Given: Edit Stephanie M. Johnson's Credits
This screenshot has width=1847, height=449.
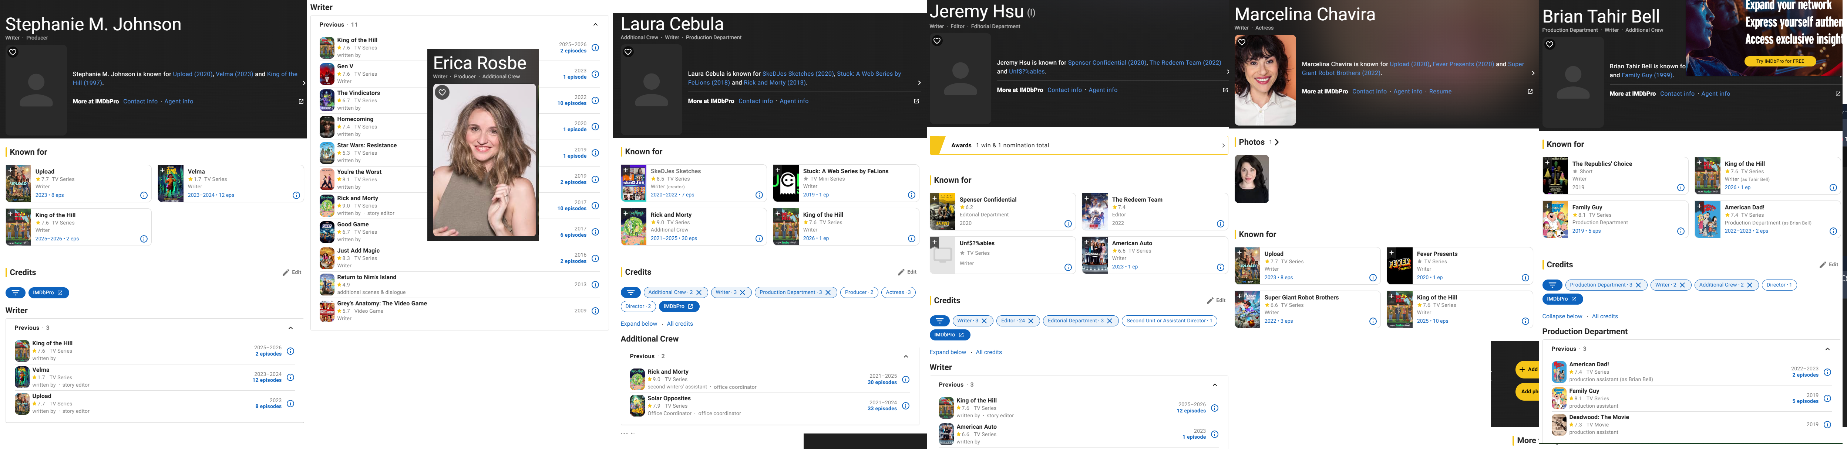Looking at the screenshot, I should point(292,273).
